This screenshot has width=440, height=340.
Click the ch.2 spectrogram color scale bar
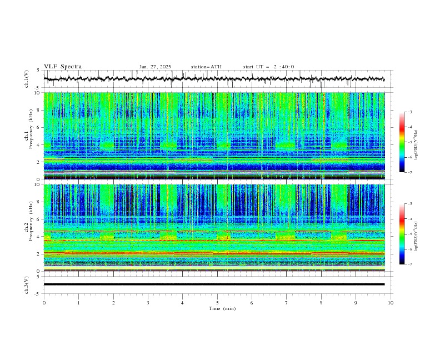(x=402, y=234)
